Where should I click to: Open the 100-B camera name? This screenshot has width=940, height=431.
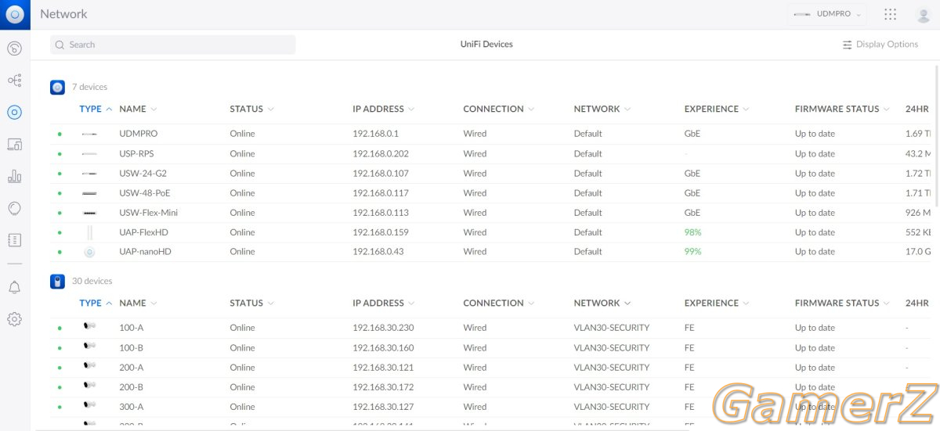tap(132, 348)
